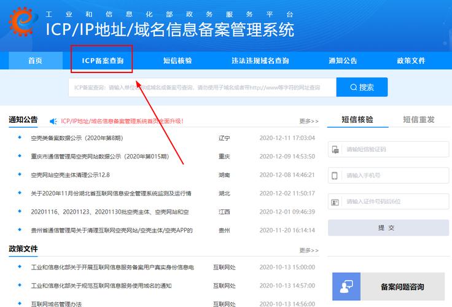
Task: Select the 短信核验 panel tab
Action: click(357, 119)
